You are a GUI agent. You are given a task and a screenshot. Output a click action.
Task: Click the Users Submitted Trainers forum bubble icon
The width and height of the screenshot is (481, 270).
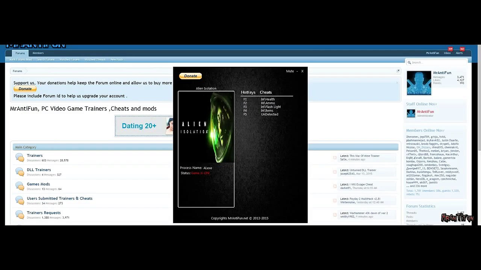[x=20, y=200]
